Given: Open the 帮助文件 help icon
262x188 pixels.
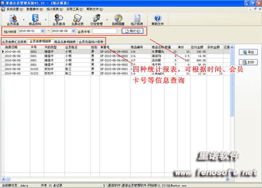Looking at the screenshot, I should coord(158,20).
